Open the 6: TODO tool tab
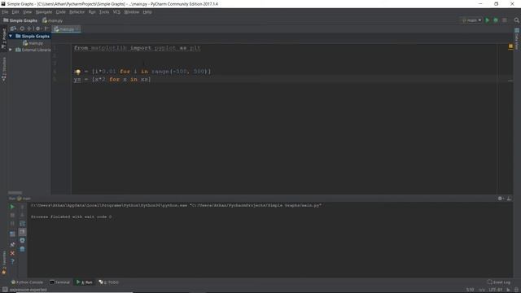 [x=108, y=282]
